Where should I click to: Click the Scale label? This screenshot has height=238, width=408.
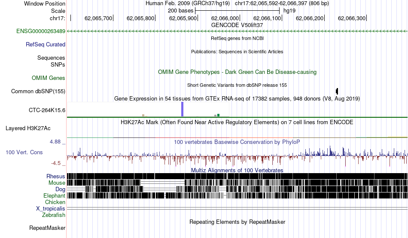click(x=58, y=11)
